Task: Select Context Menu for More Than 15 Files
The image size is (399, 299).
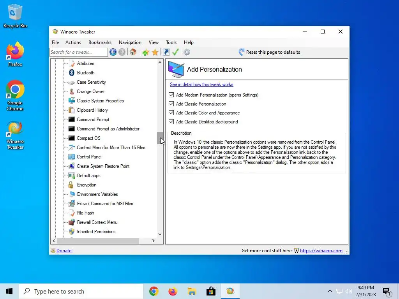Action: (x=111, y=148)
